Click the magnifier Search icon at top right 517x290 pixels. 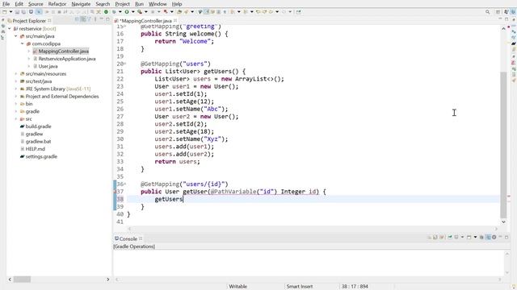(487, 12)
